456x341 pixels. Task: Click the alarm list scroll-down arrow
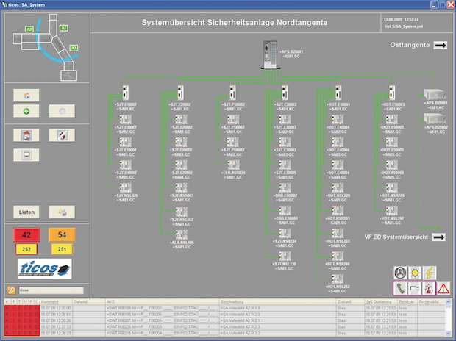(x=448, y=333)
